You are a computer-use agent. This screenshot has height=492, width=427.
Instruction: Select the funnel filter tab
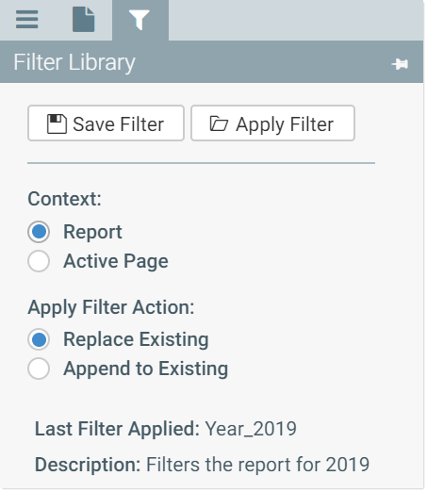(140, 20)
